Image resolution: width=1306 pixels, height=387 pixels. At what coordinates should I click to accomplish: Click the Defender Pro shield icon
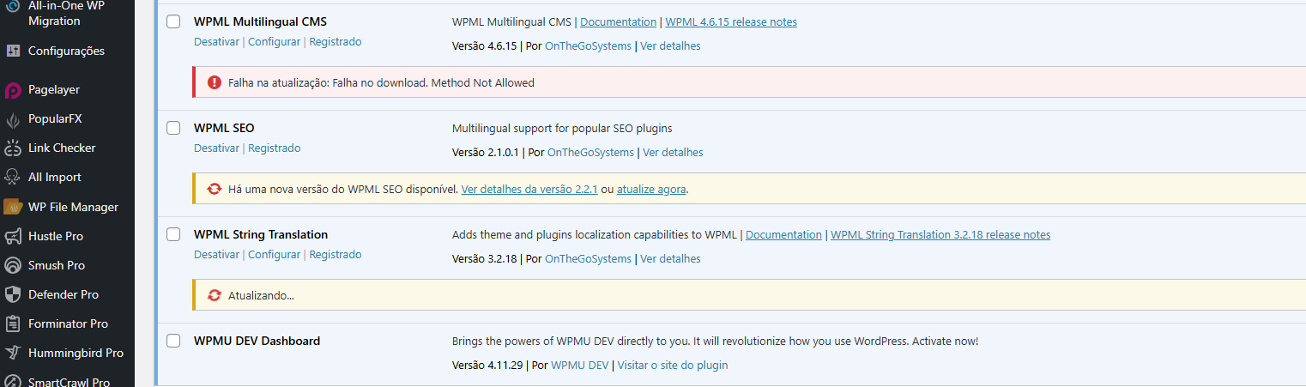13,294
